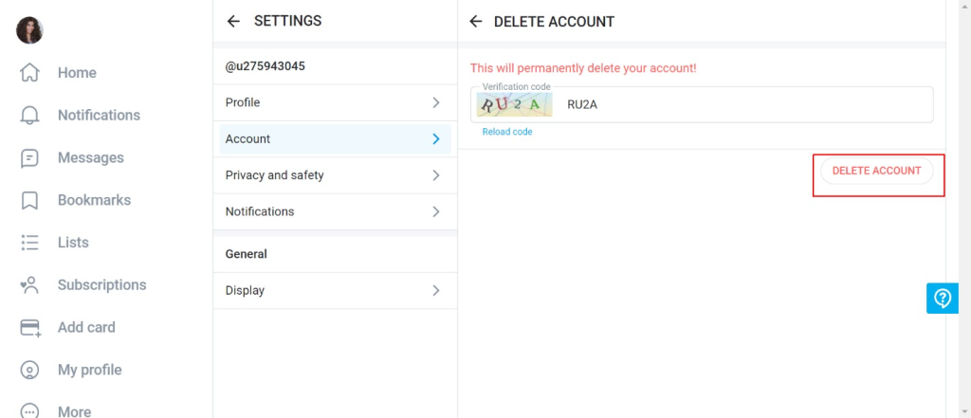
Task: Open Notifications in the left sidebar
Action: point(99,116)
